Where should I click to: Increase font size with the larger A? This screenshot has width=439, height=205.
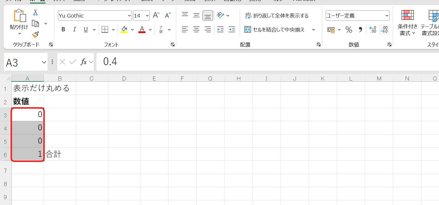click(157, 16)
